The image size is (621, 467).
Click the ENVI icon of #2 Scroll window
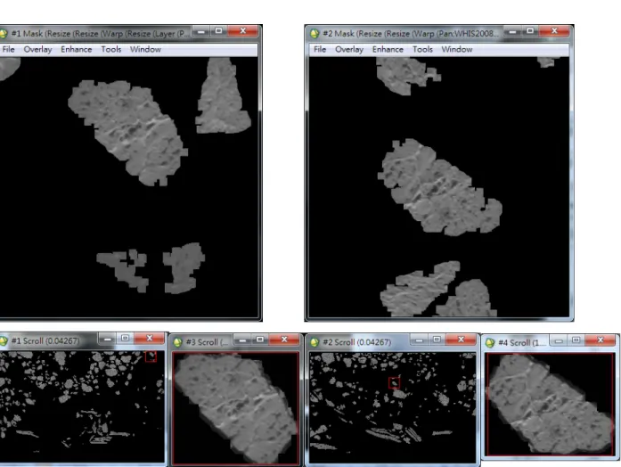click(x=315, y=342)
